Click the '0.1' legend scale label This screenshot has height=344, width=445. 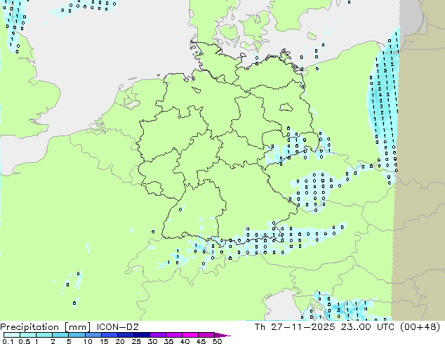[x=8, y=341]
